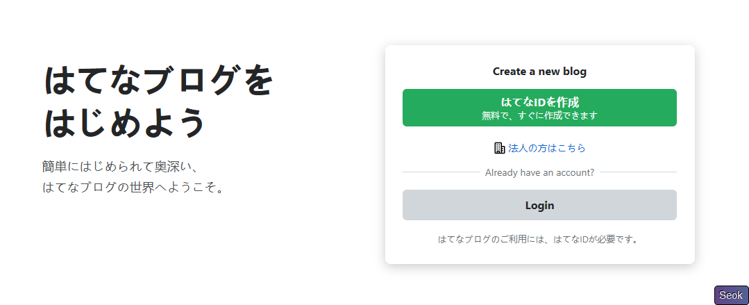Click the 'Create a new blog' heading
The width and height of the screenshot is (749, 305).
(x=539, y=72)
